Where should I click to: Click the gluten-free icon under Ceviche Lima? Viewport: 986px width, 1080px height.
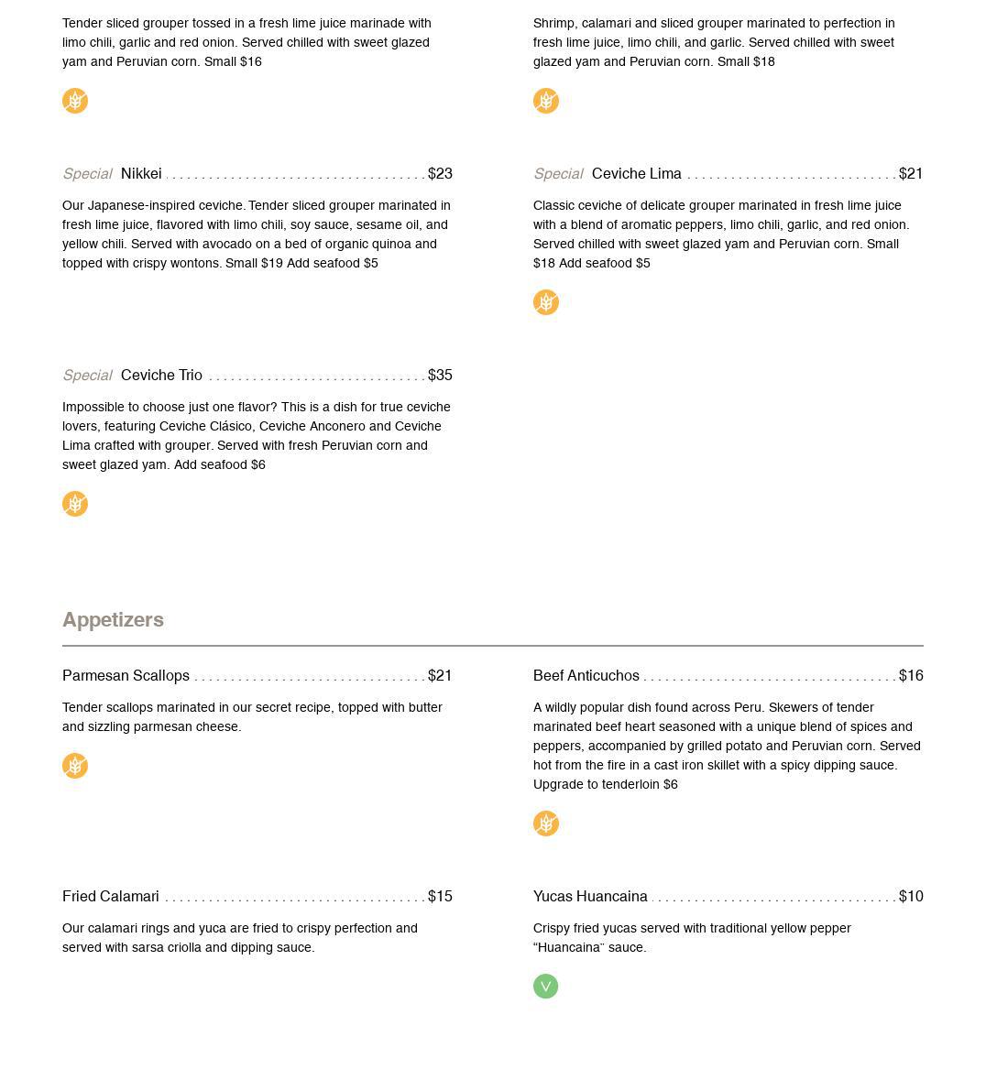click(x=546, y=302)
